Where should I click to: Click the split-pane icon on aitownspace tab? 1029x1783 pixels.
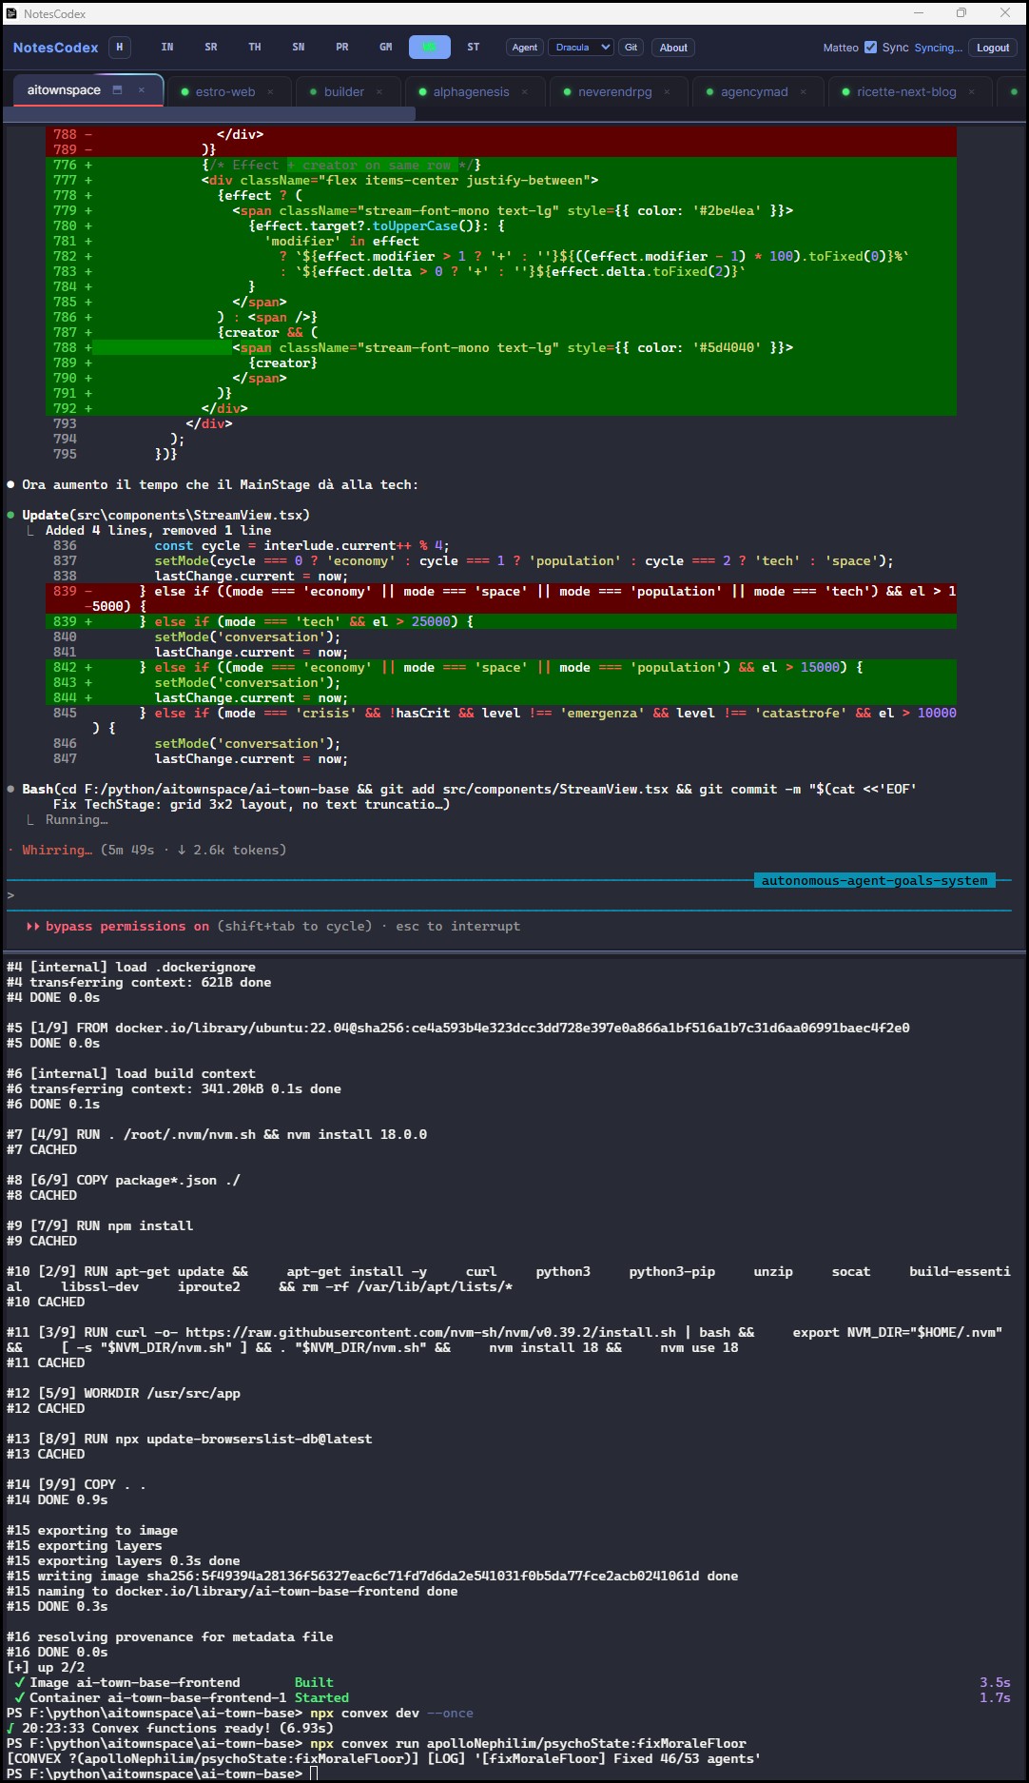tap(118, 90)
